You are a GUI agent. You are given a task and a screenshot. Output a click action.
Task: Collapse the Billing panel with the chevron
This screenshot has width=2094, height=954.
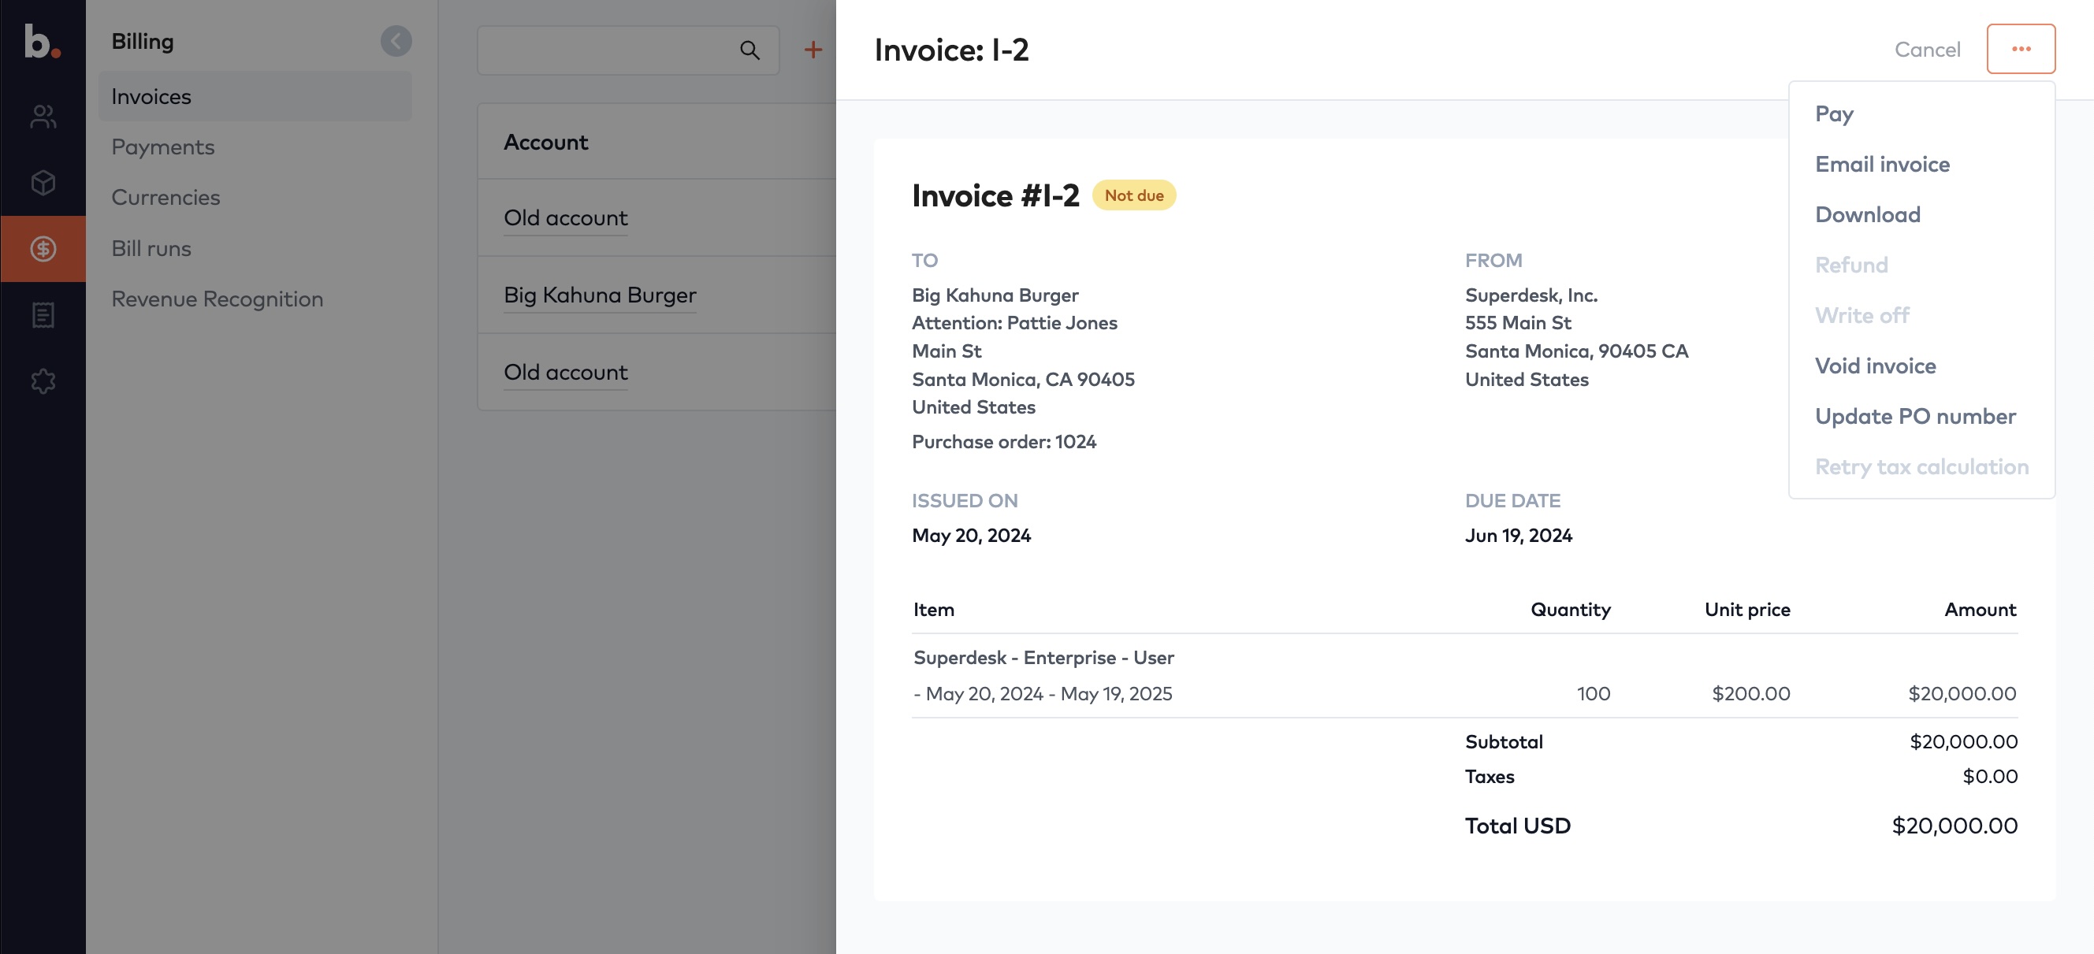click(x=396, y=41)
